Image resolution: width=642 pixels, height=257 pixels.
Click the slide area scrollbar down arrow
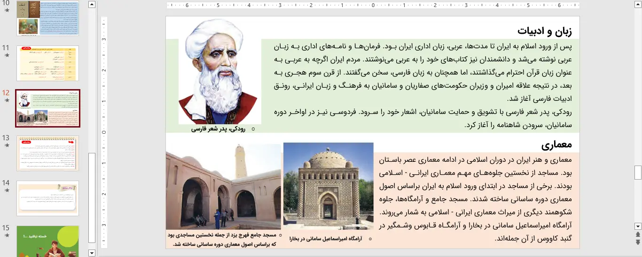[638, 226]
